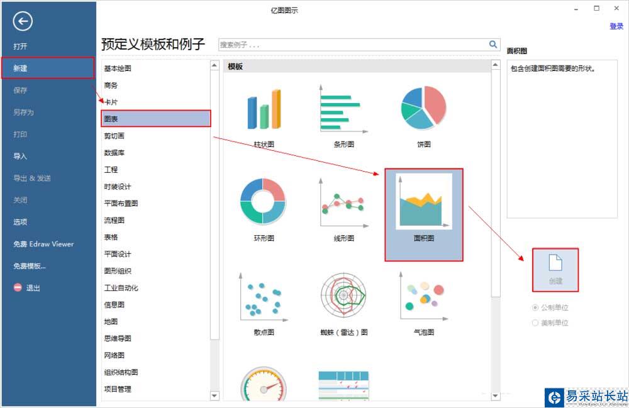
Task: Click 打印 in the sidebar
Action: click(20, 135)
